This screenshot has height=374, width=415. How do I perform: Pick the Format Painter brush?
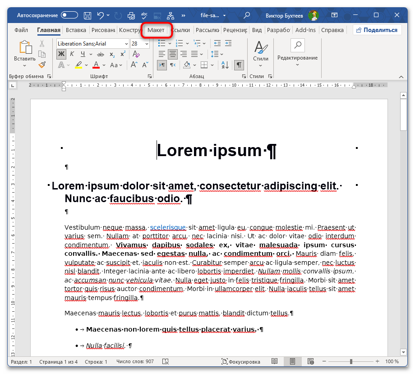pos(42,65)
